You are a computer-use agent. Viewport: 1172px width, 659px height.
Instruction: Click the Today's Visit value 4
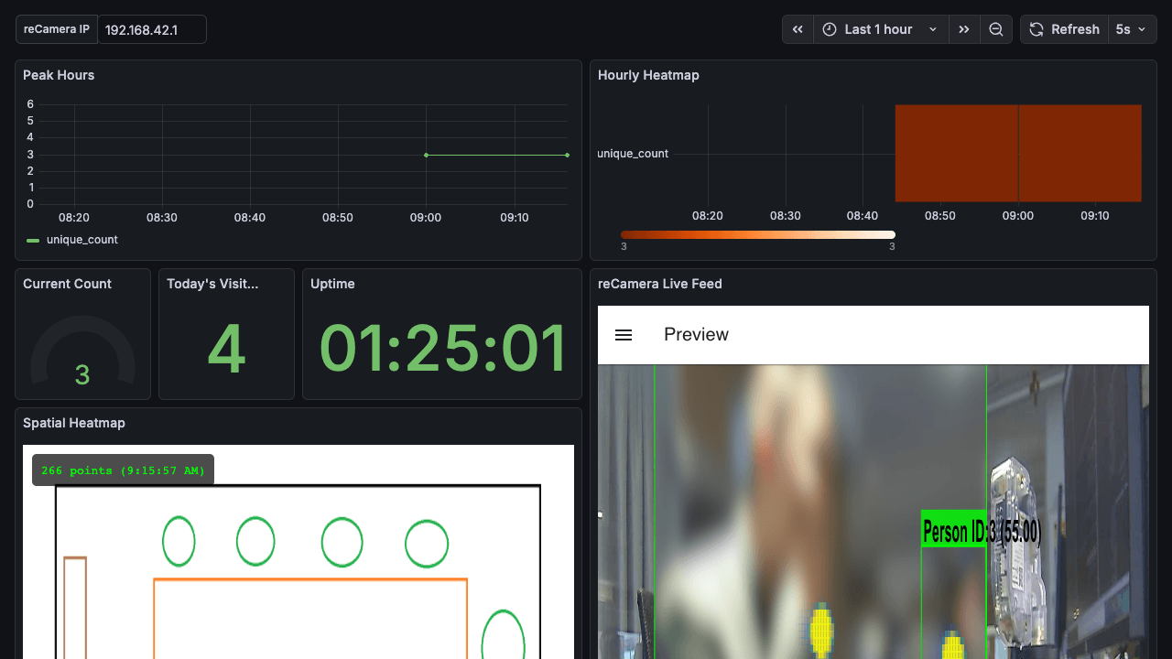226,349
